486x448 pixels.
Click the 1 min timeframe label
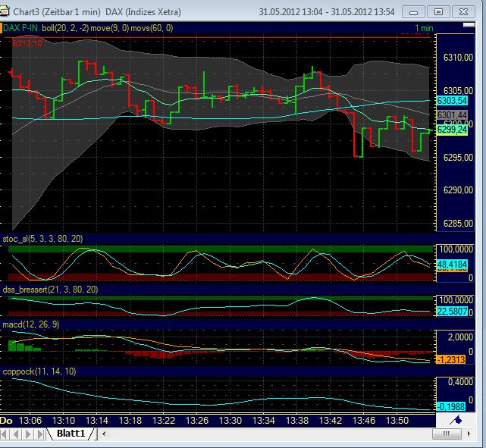tap(424, 28)
